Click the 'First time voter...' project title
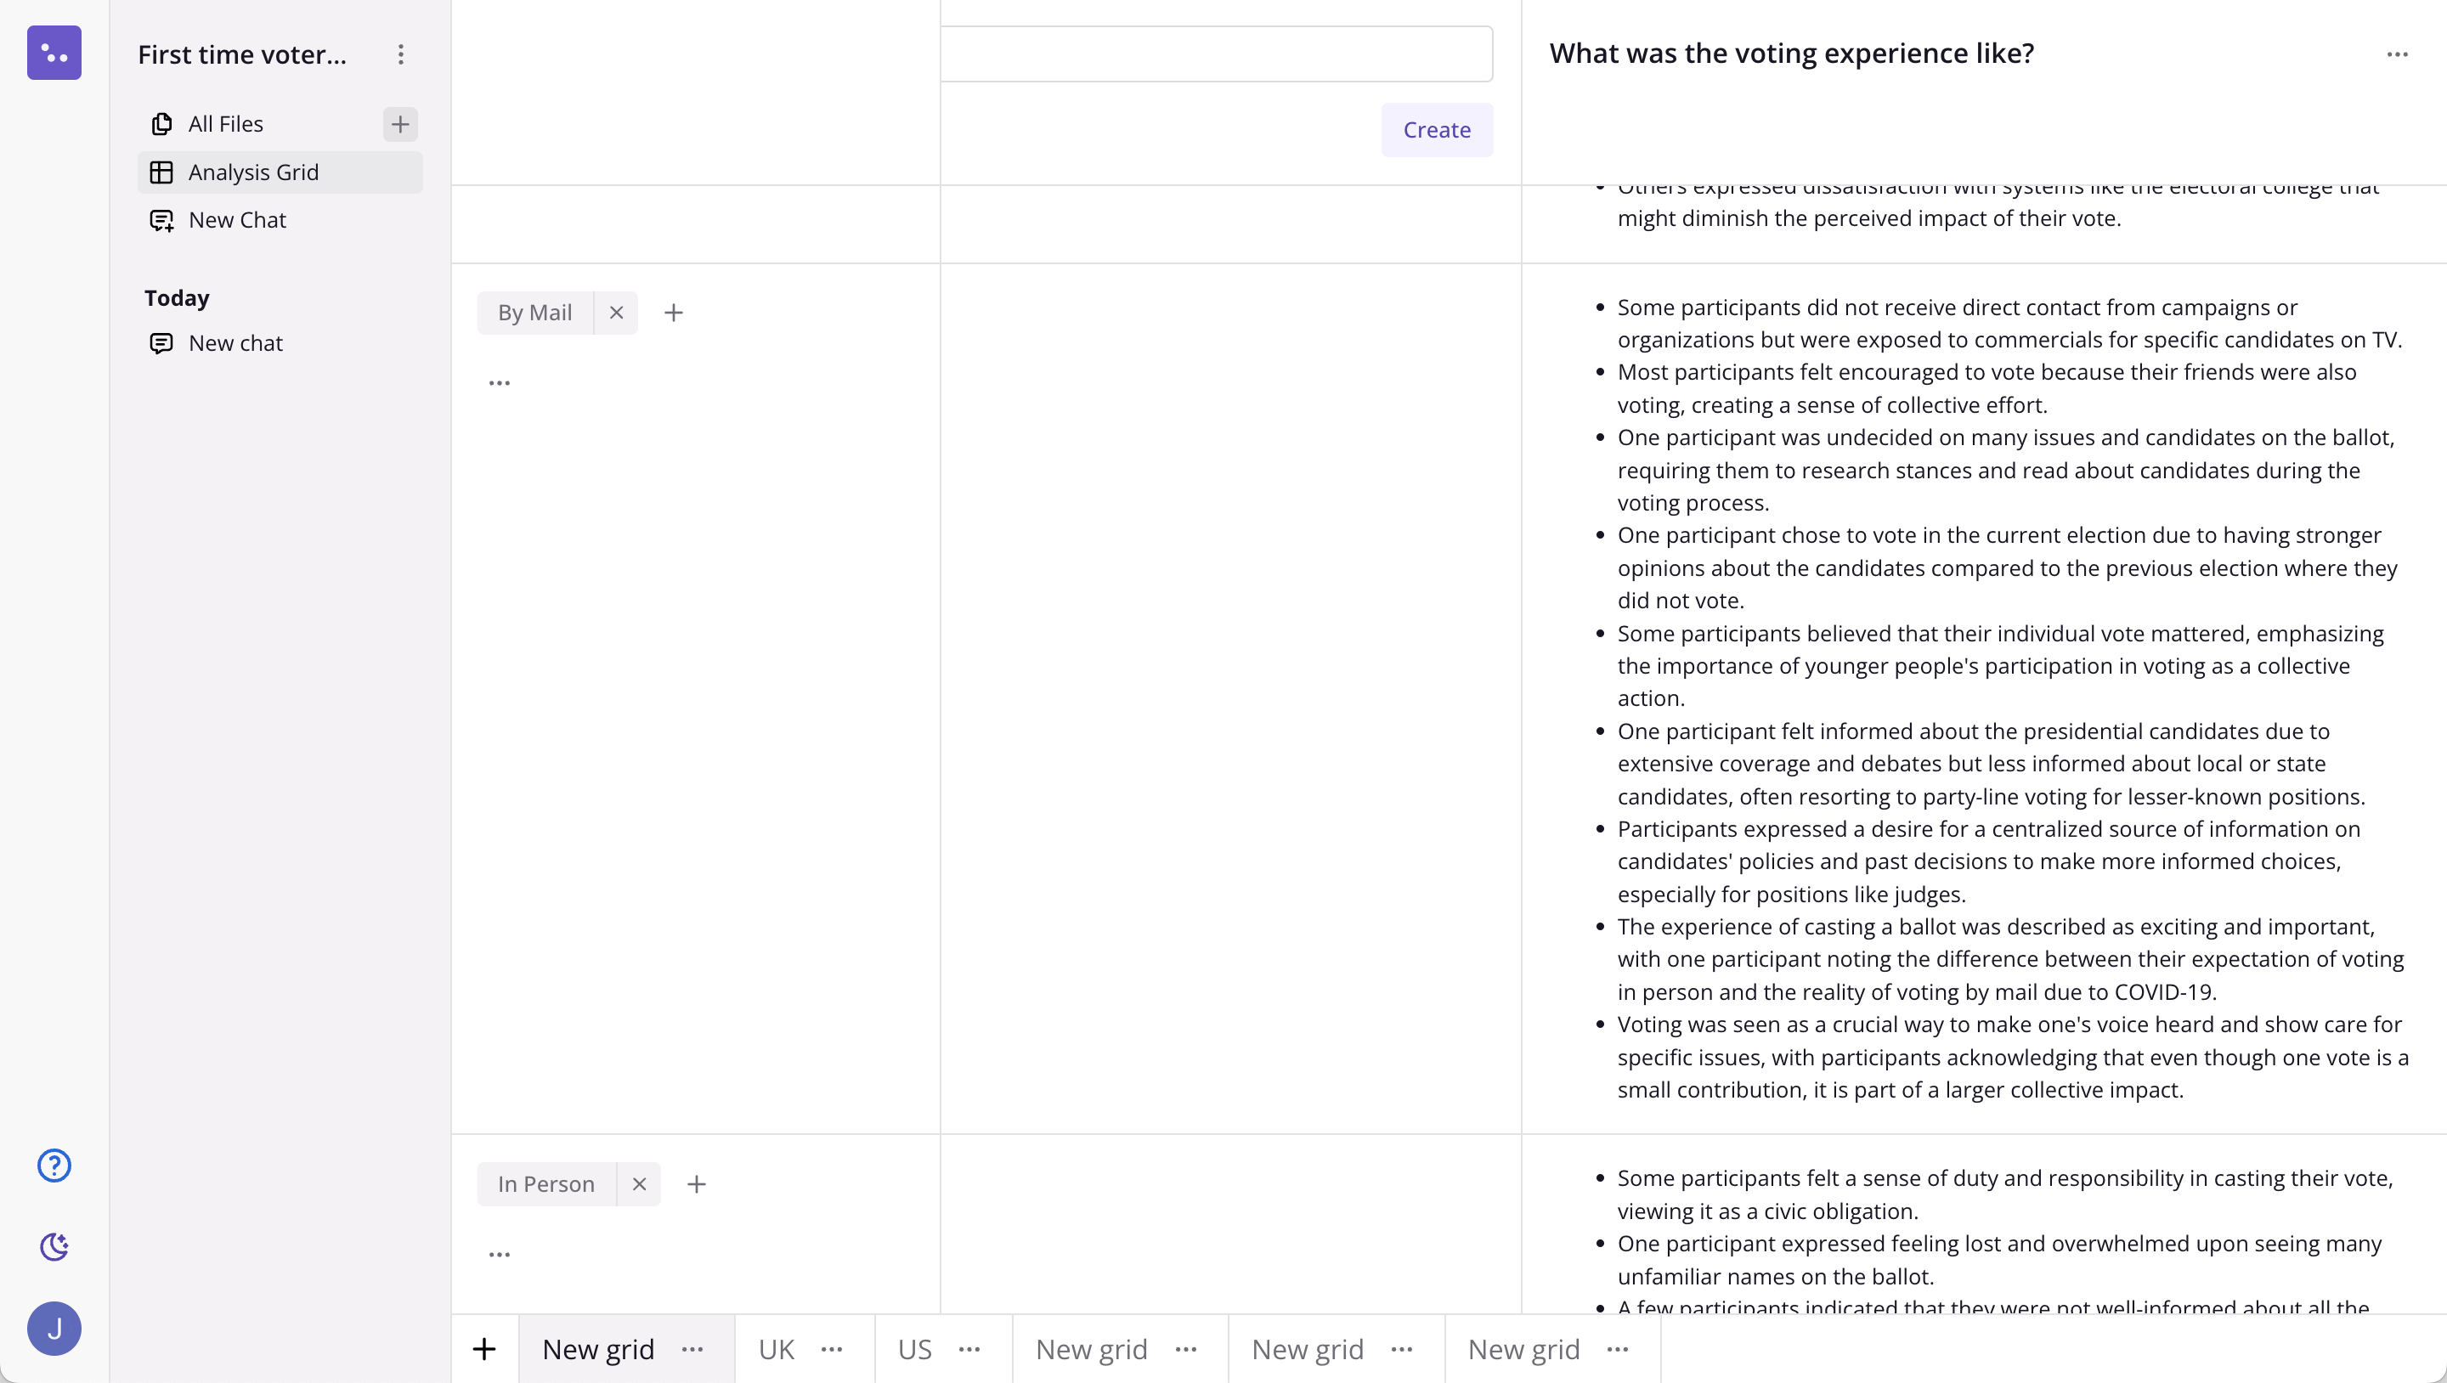The width and height of the screenshot is (2447, 1383). coord(242,54)
